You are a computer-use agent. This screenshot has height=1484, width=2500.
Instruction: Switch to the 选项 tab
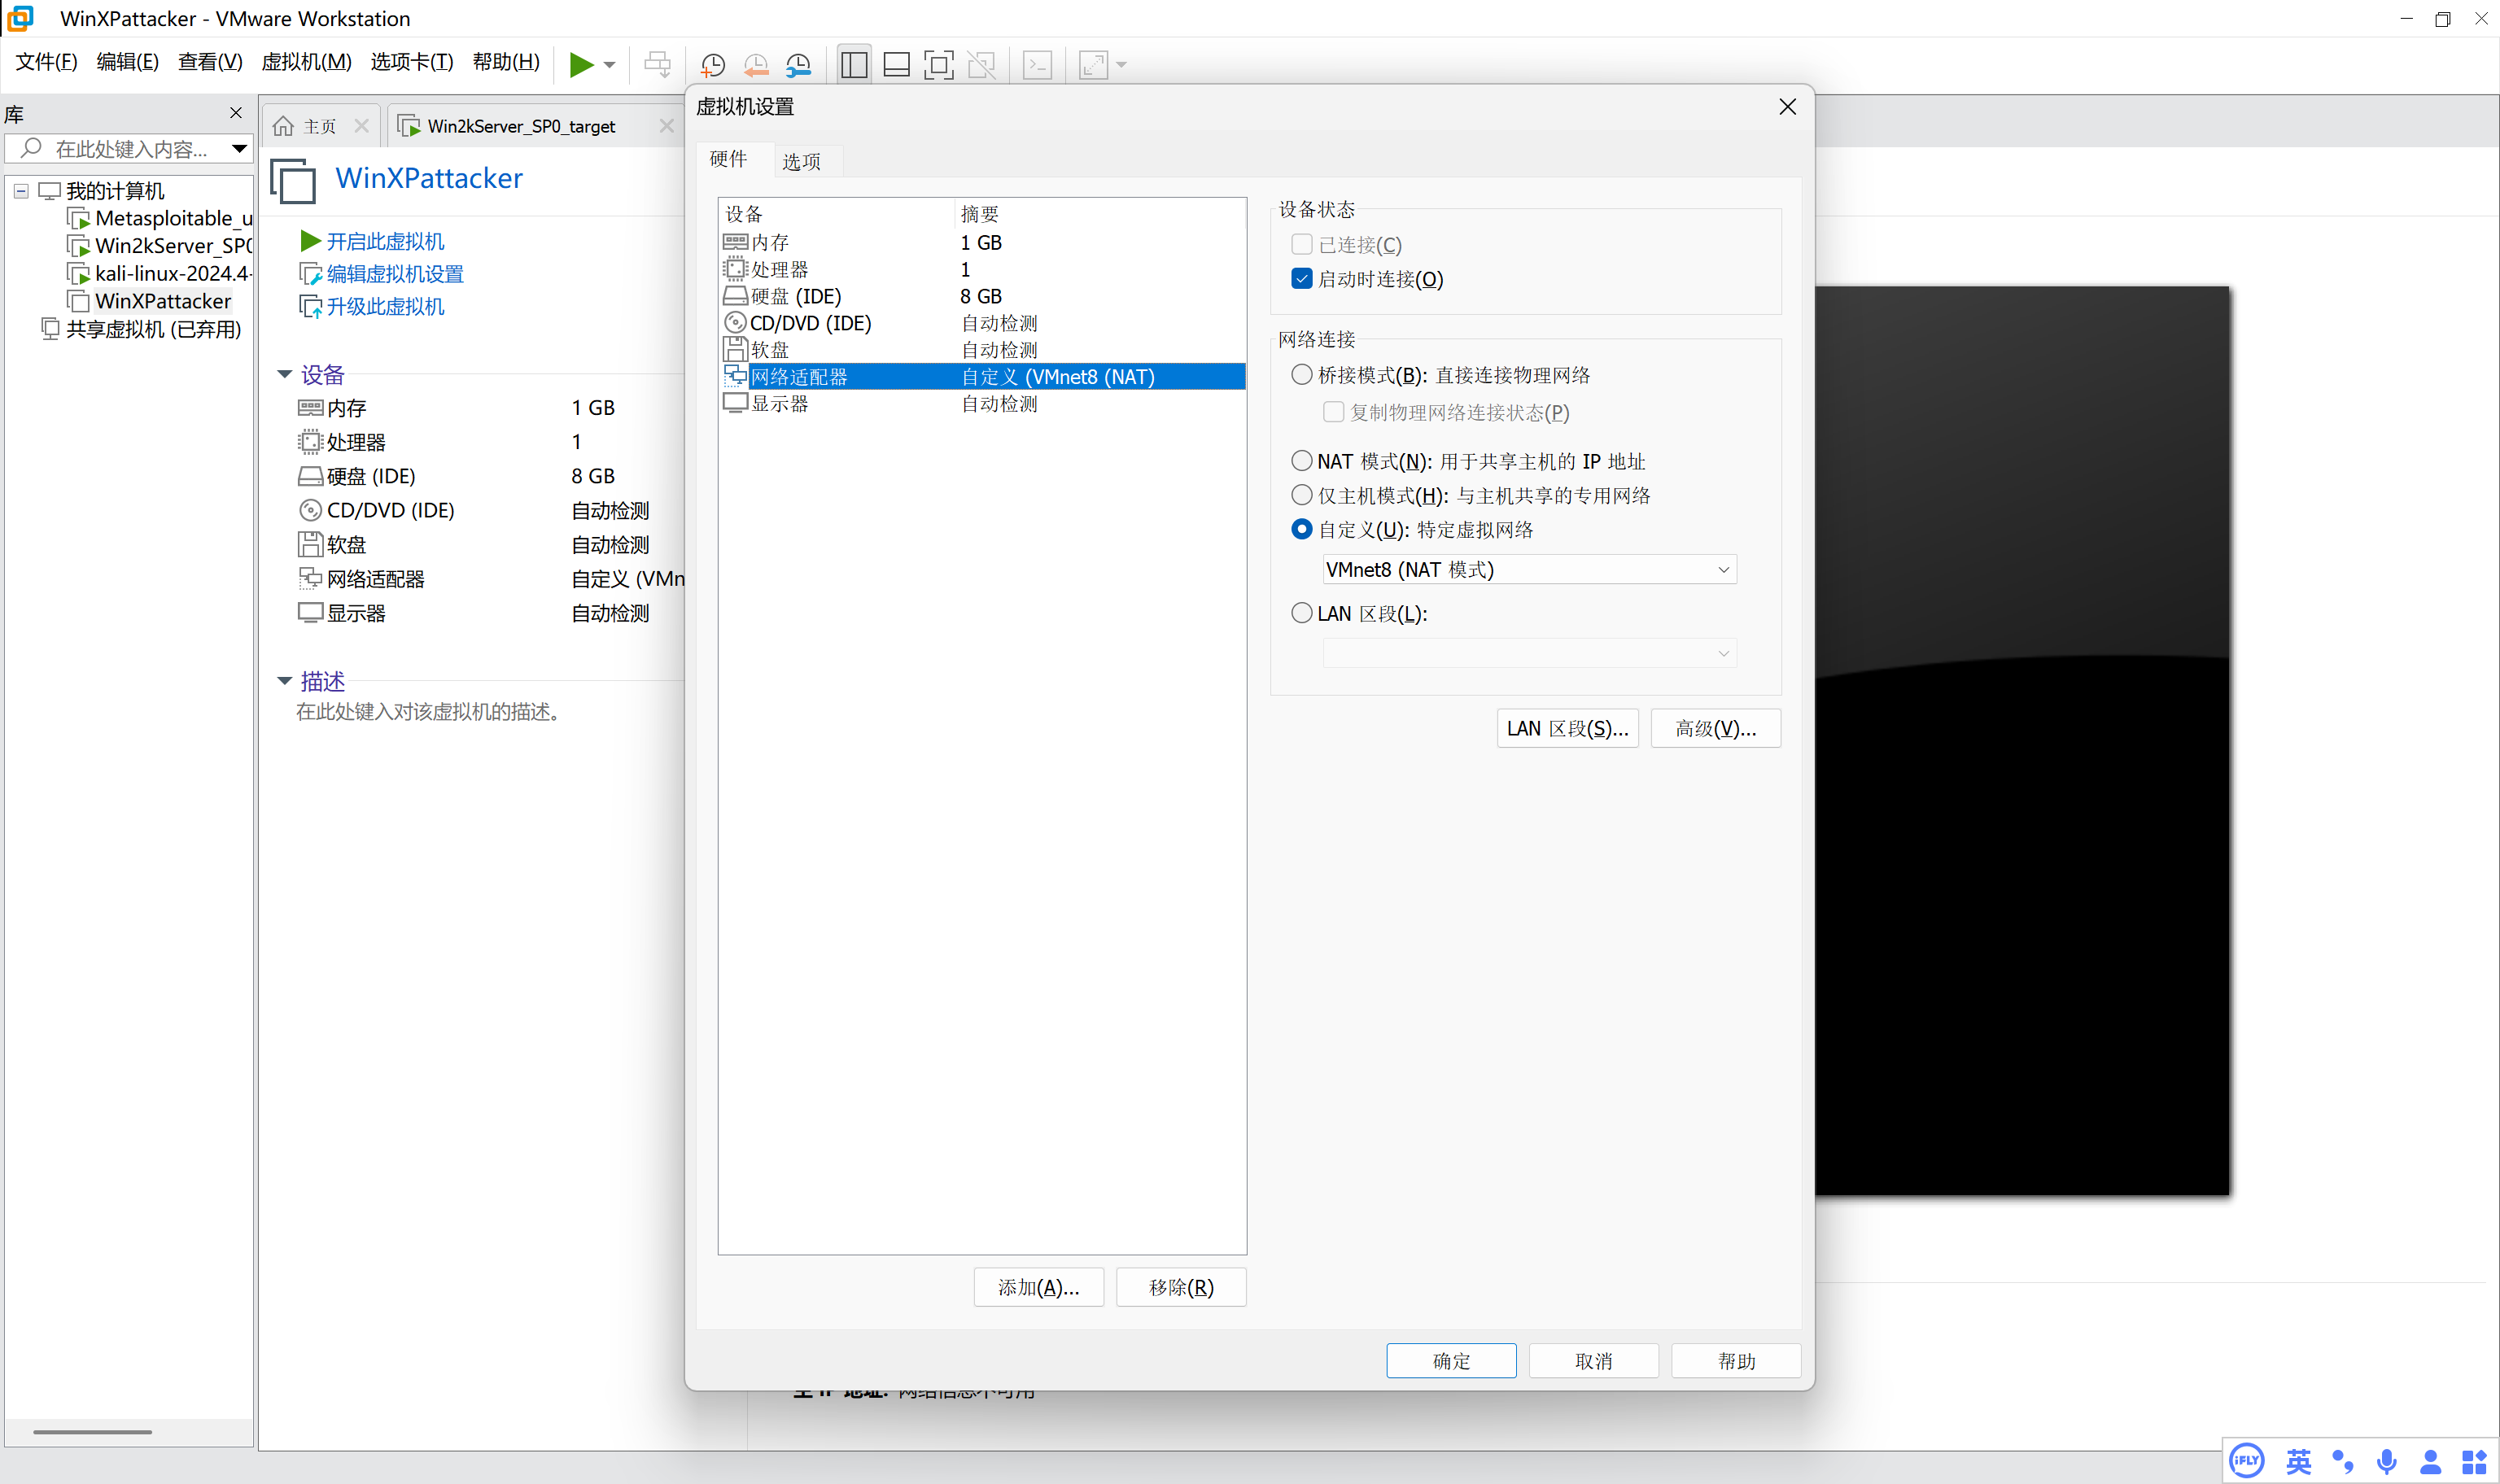point(801,162)
